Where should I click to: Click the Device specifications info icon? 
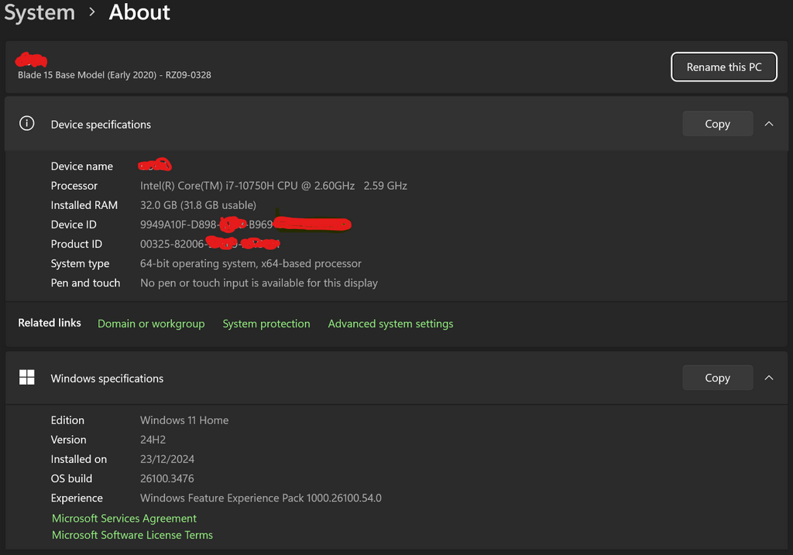27,123
